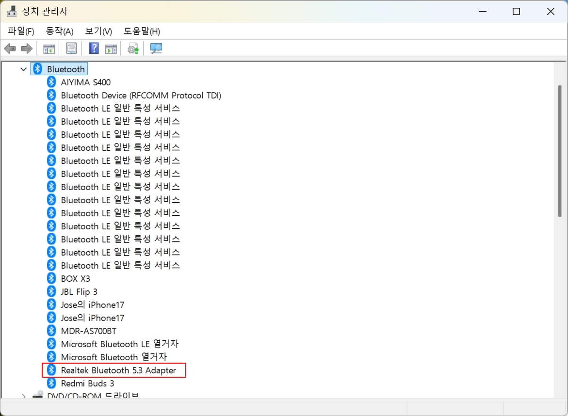The width and height of the screenshot is (568, 416).
Task: Click the Bluetooth icon beside JBL Flip 3
Action: 51,291
